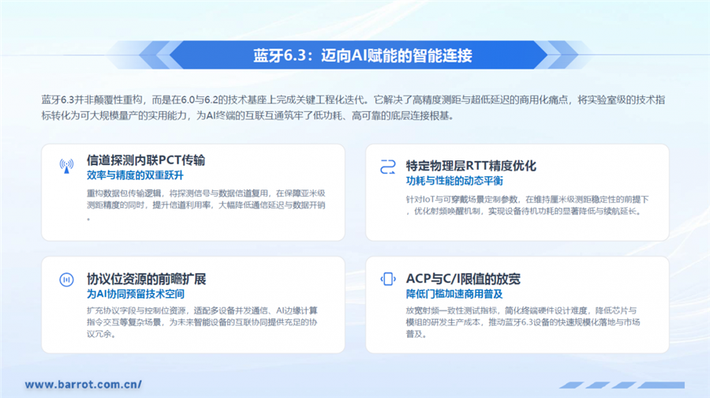Click the circular bars icon beside 协议位资源的前瞻扩展
This screenshot has width=710, height=398.
point(66,280)
